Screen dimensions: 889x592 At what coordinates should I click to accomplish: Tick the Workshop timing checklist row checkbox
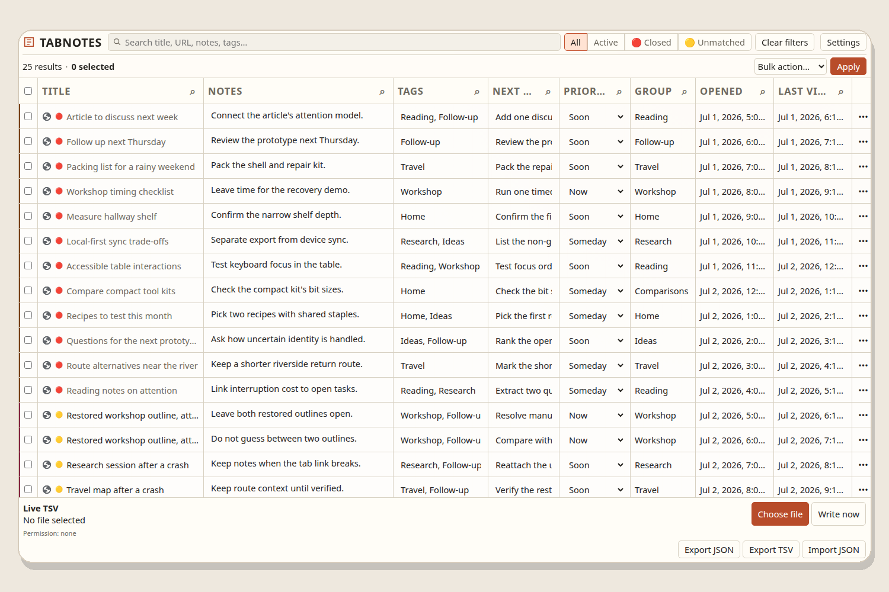click(x=28, y=191)
